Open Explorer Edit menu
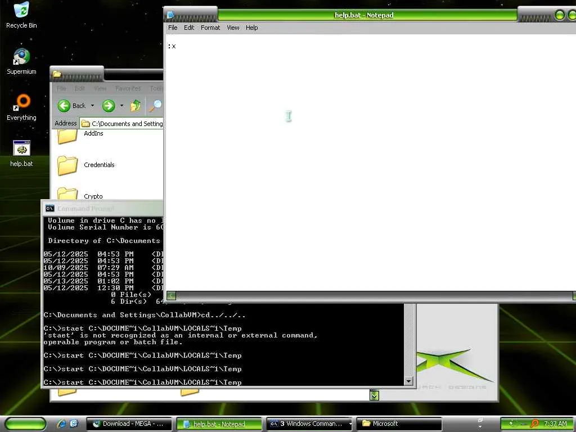This screenshot has width=576, height=432. [80, 88]
